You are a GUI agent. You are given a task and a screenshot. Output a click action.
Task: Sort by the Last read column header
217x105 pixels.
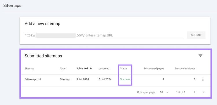(104, 68)
